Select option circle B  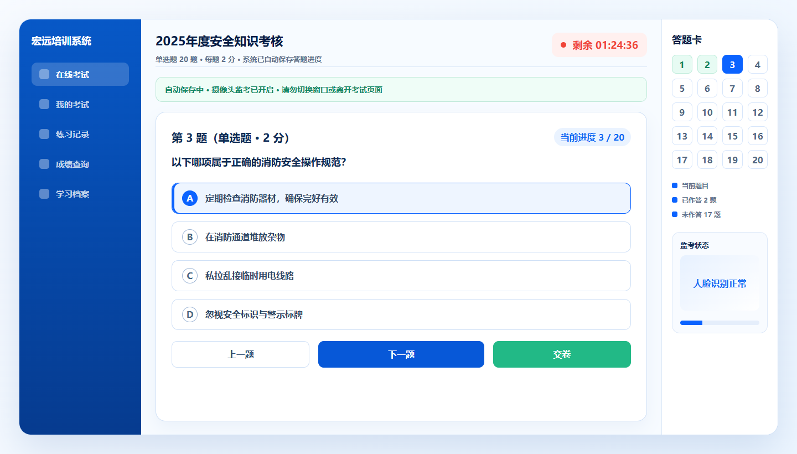190,237
